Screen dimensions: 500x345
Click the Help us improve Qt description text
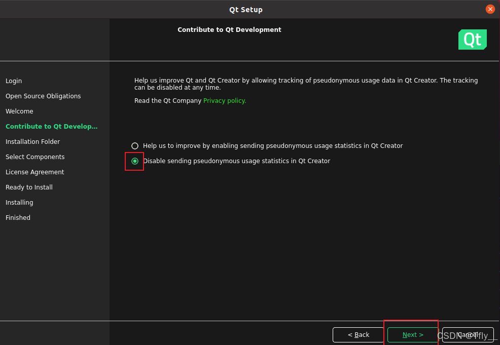point(306,84)
